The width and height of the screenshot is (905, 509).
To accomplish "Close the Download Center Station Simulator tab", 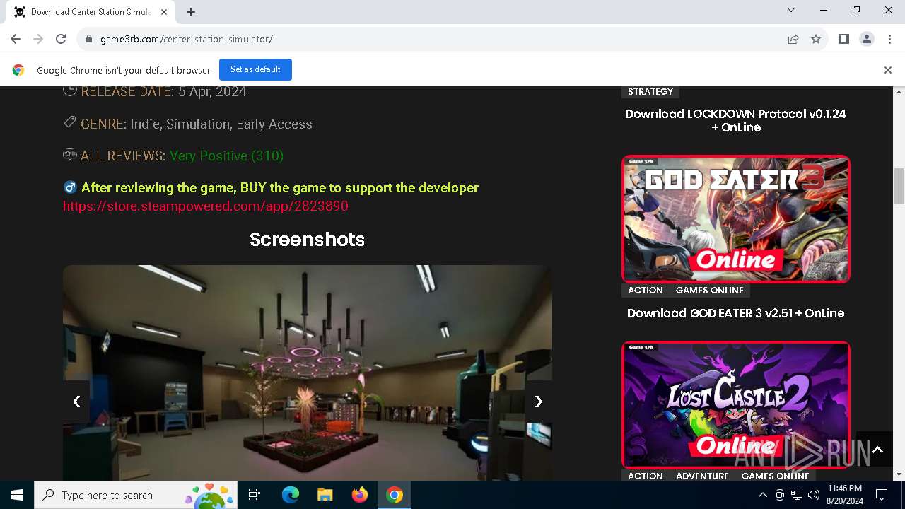I will pyautogui.click(x=164, y=12).
